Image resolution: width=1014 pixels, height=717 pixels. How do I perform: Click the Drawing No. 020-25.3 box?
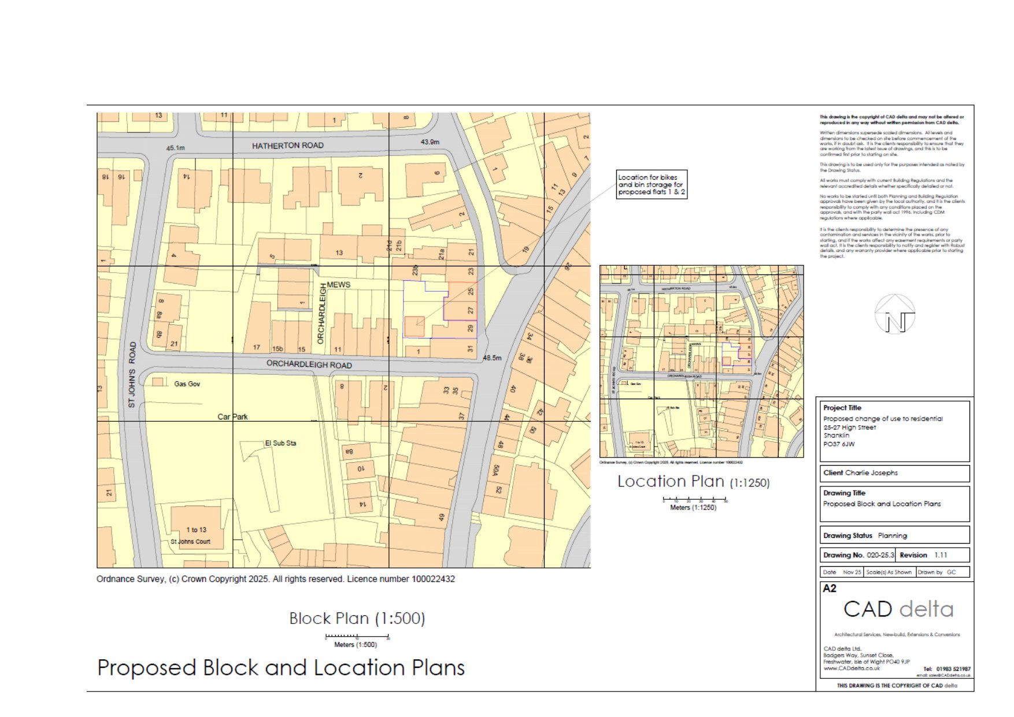pos(858,555)
